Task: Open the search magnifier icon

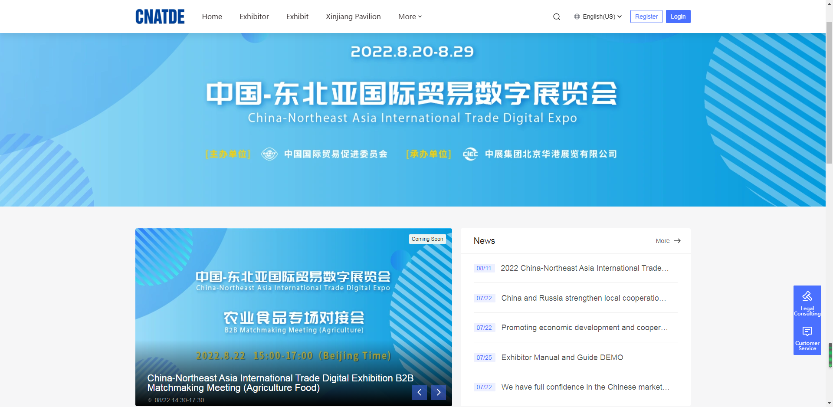Action: [x=557, y=17]
